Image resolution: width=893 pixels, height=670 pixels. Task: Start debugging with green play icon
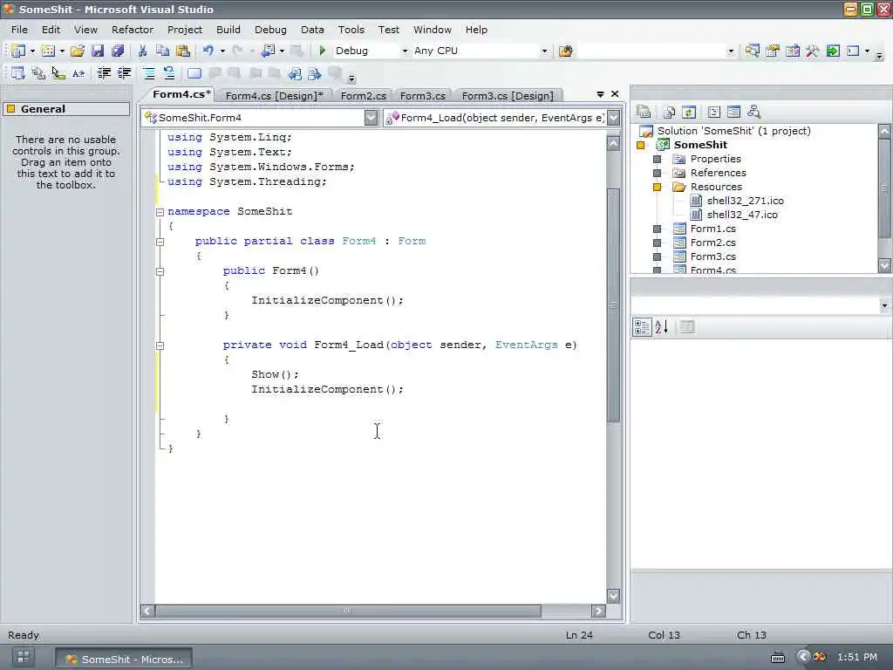tap(323, 51)
